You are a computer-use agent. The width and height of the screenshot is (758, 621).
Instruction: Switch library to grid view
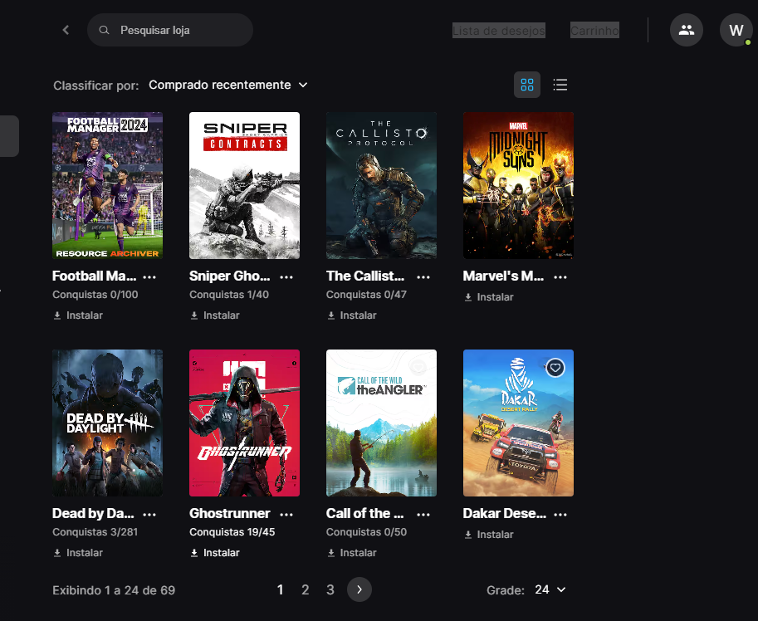(x=527, y=85)
